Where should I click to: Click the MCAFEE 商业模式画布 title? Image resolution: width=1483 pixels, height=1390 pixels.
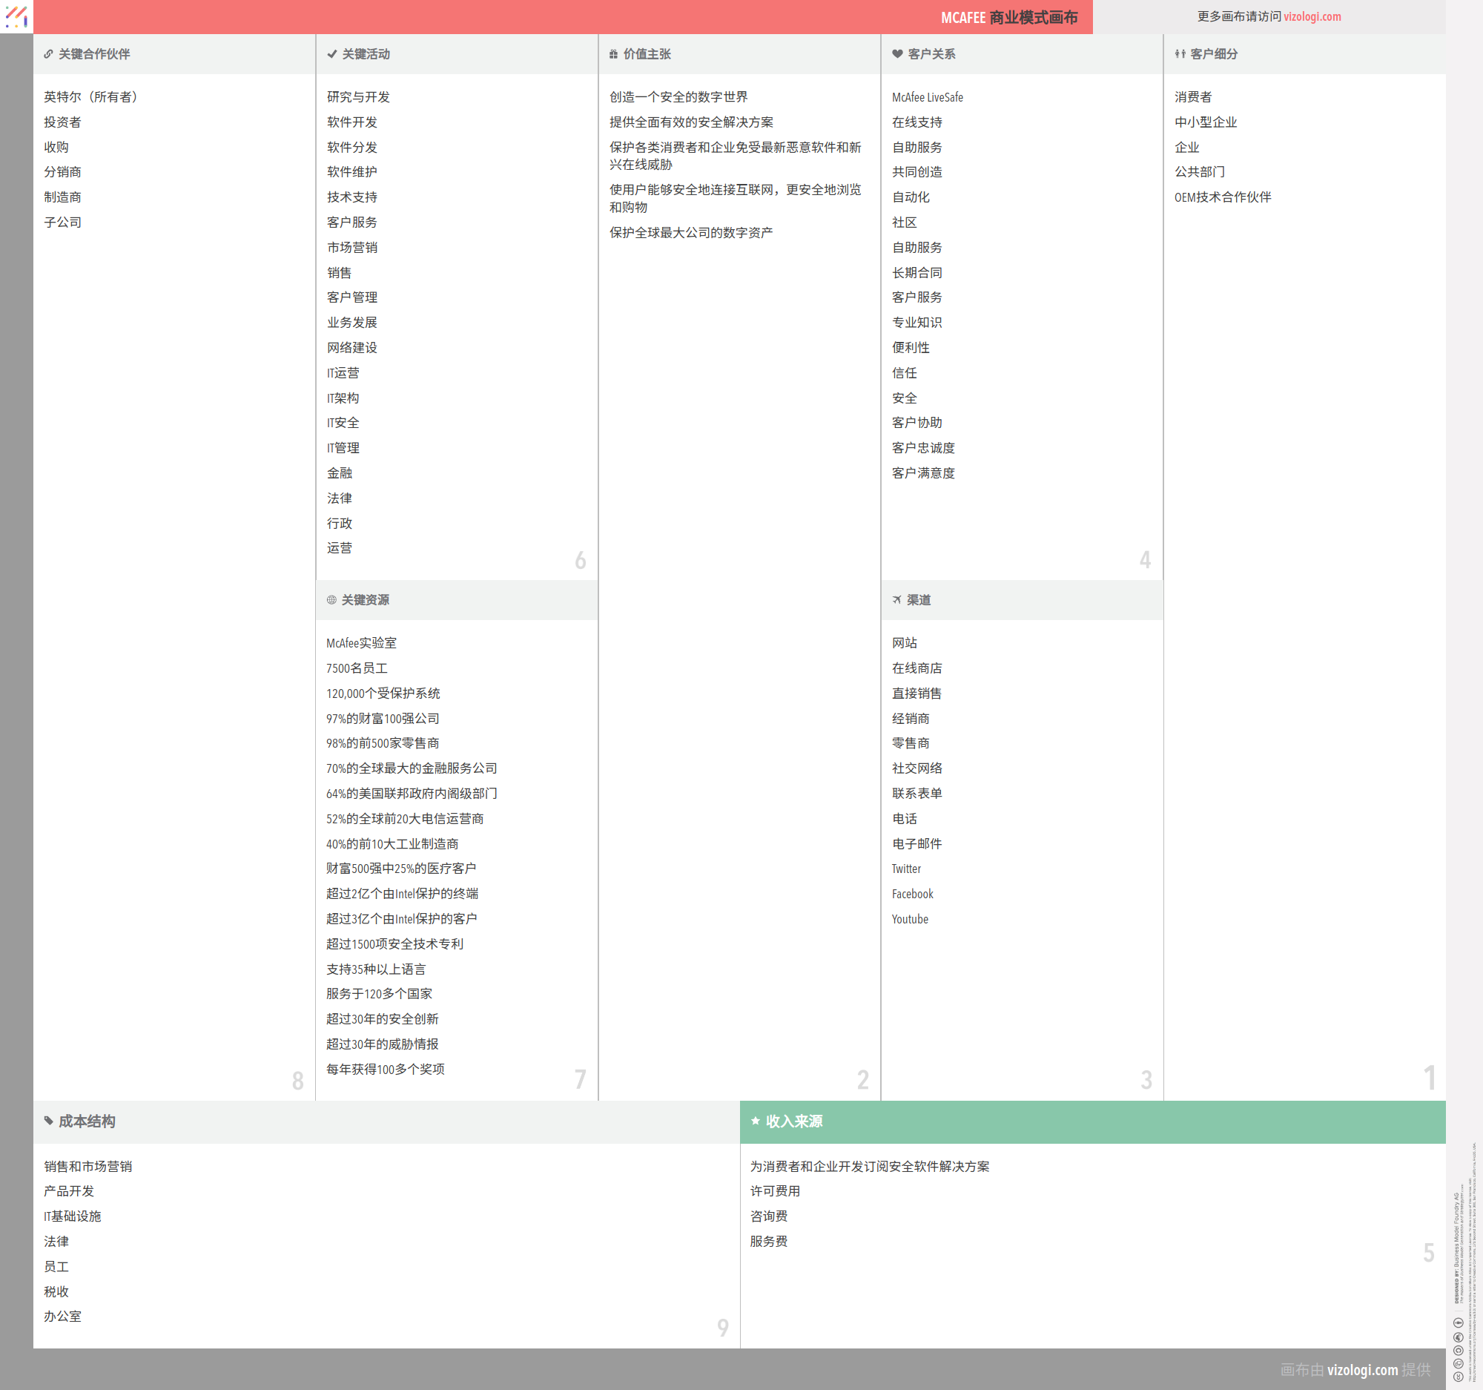(1008, 17)
